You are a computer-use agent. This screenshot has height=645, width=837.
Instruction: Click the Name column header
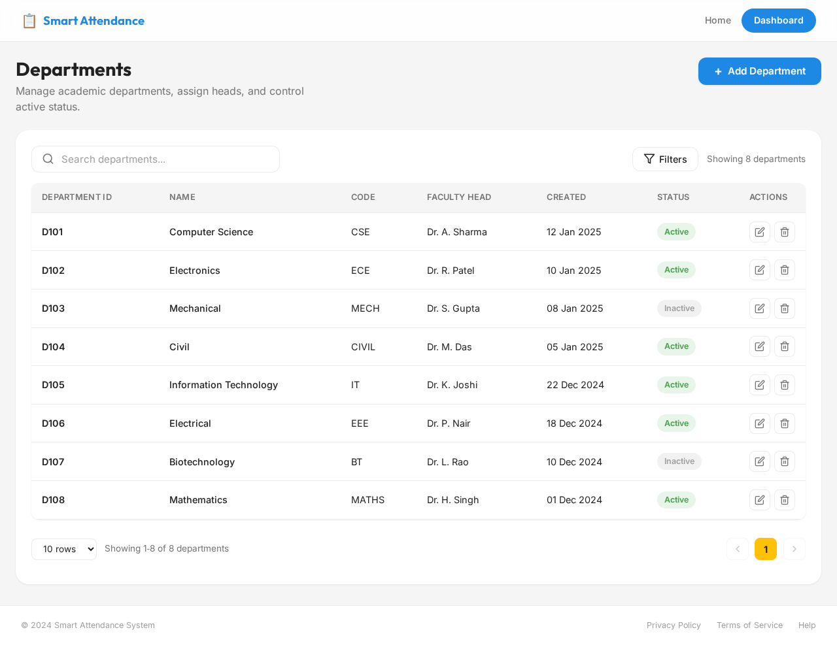pyautogui.click(x=182, y=197)
